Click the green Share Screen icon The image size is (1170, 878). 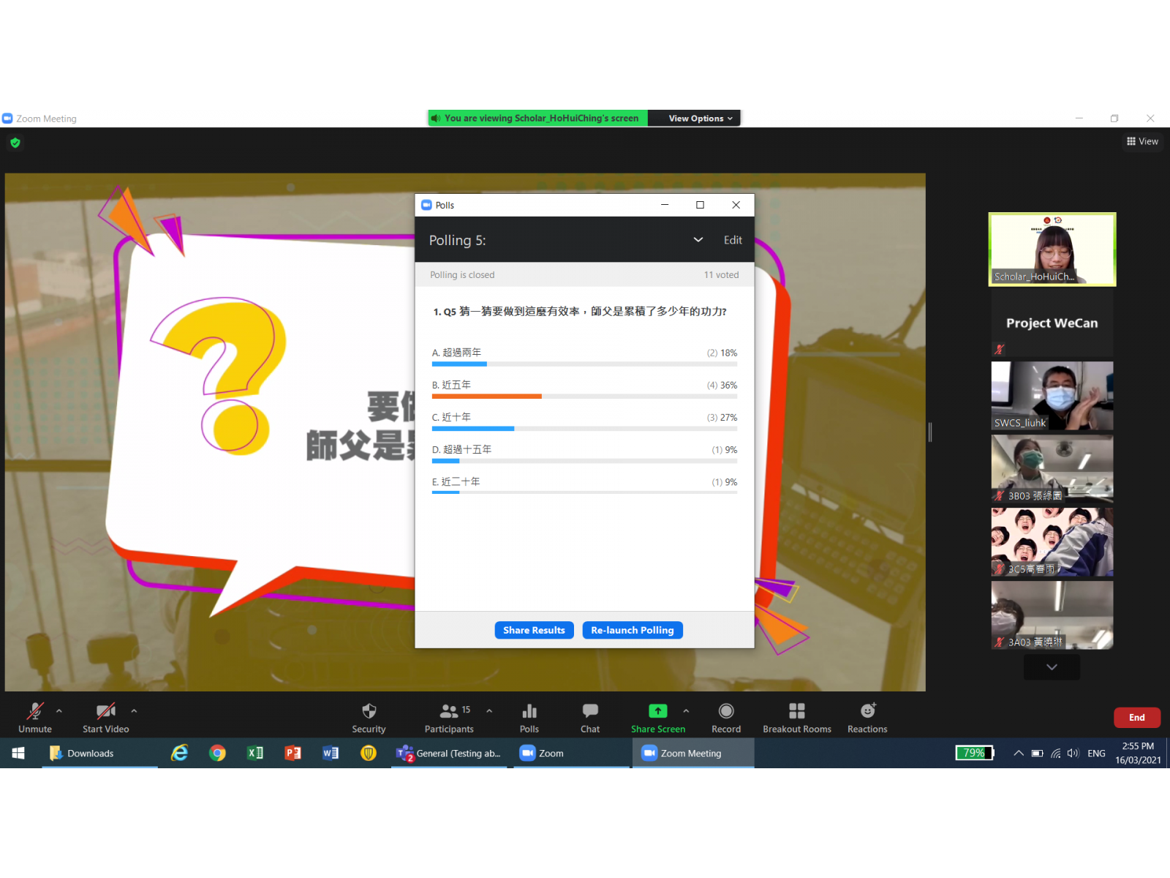657,711
